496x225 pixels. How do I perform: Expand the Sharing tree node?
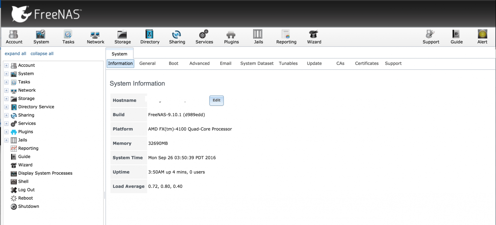coord(6,115)
